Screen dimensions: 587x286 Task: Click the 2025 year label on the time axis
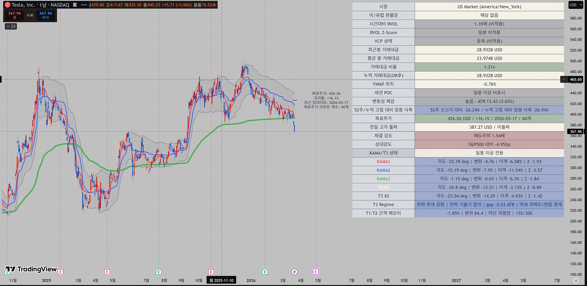[46, 281]
